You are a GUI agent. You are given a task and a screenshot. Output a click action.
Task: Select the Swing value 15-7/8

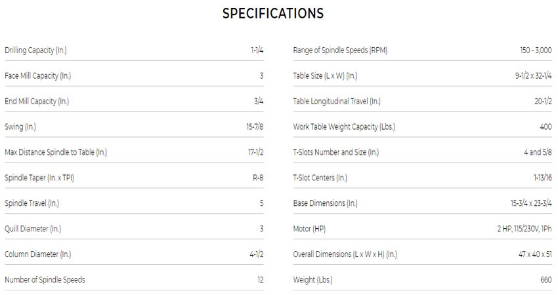255,127
